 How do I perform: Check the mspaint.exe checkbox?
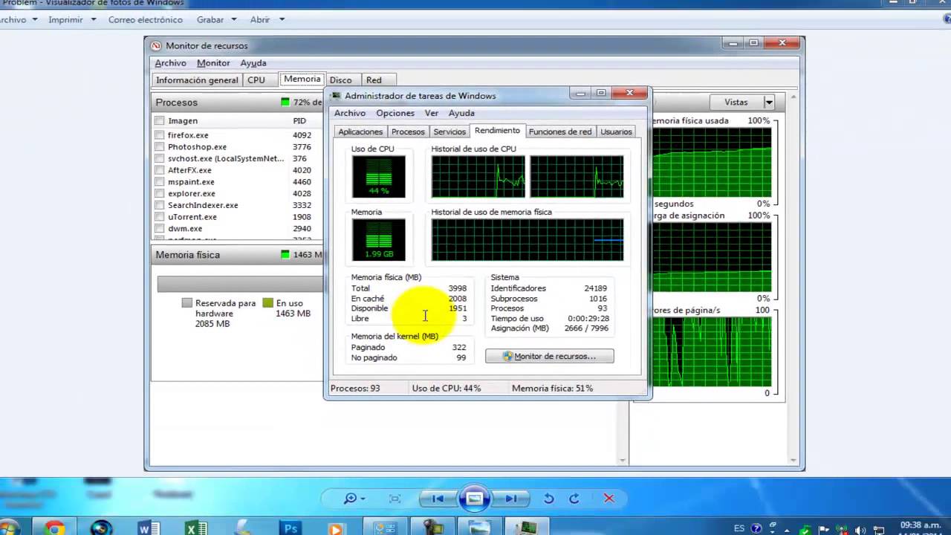click(x=160, y=182)
